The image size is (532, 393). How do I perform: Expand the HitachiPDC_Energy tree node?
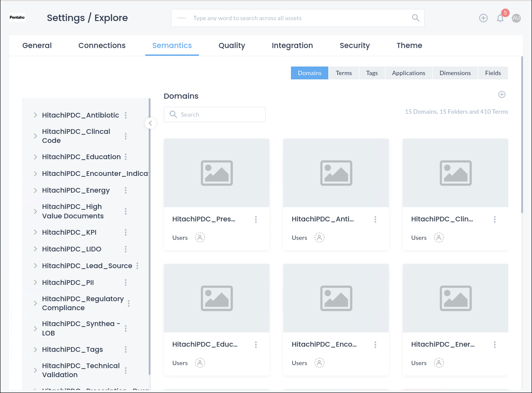coord(35,190)
